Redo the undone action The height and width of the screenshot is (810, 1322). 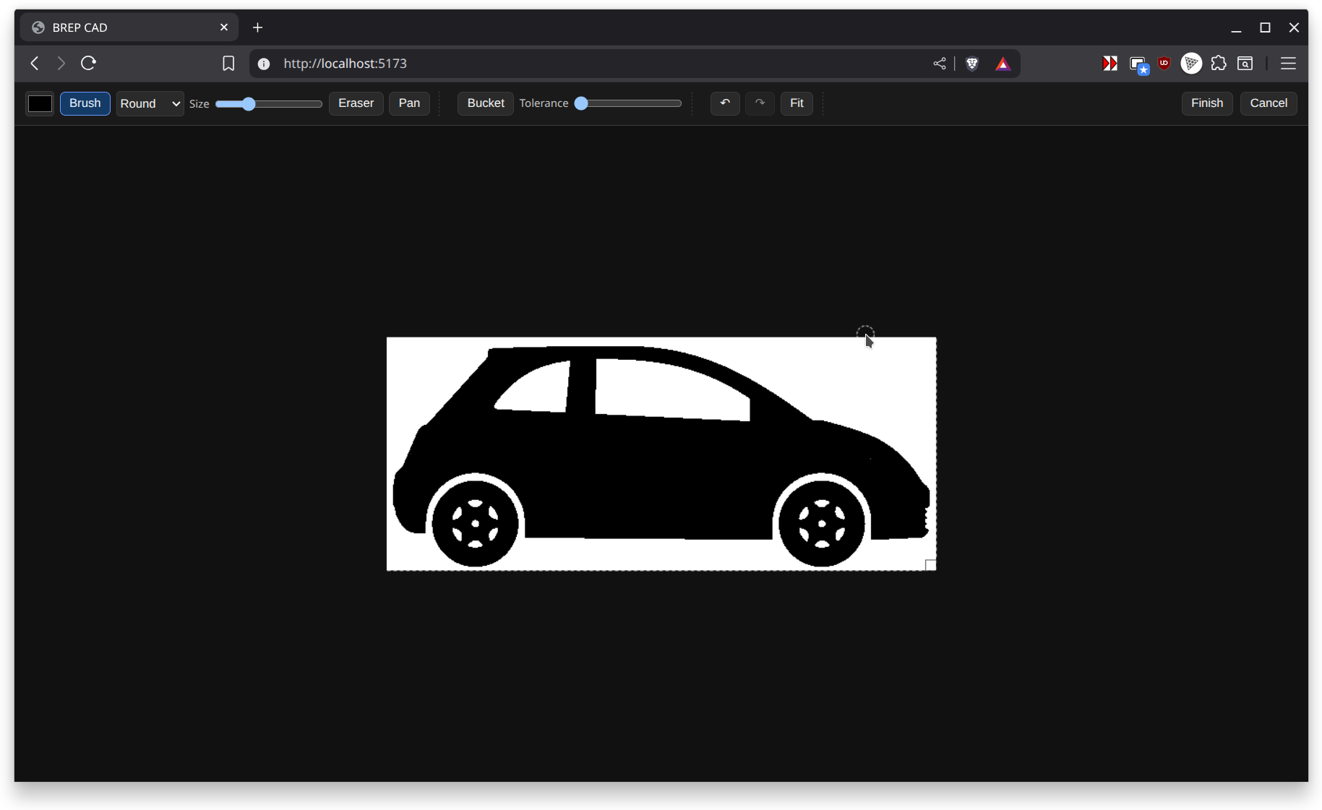coord(759,103)
